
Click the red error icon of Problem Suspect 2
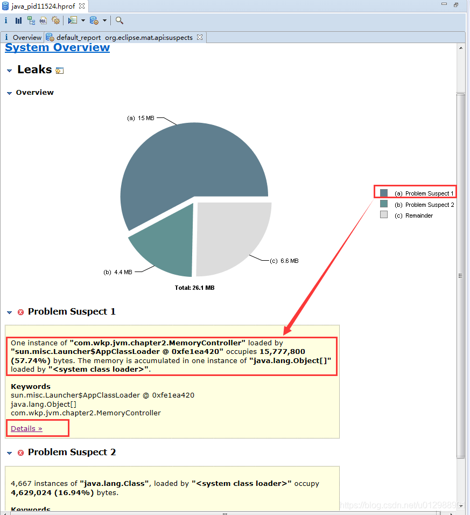click(20, 453)
